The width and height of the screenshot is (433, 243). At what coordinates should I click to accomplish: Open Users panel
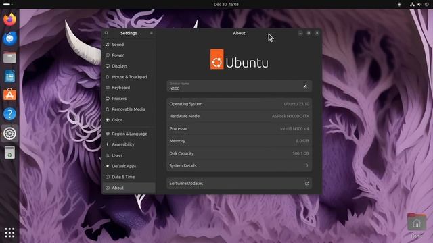129,155
